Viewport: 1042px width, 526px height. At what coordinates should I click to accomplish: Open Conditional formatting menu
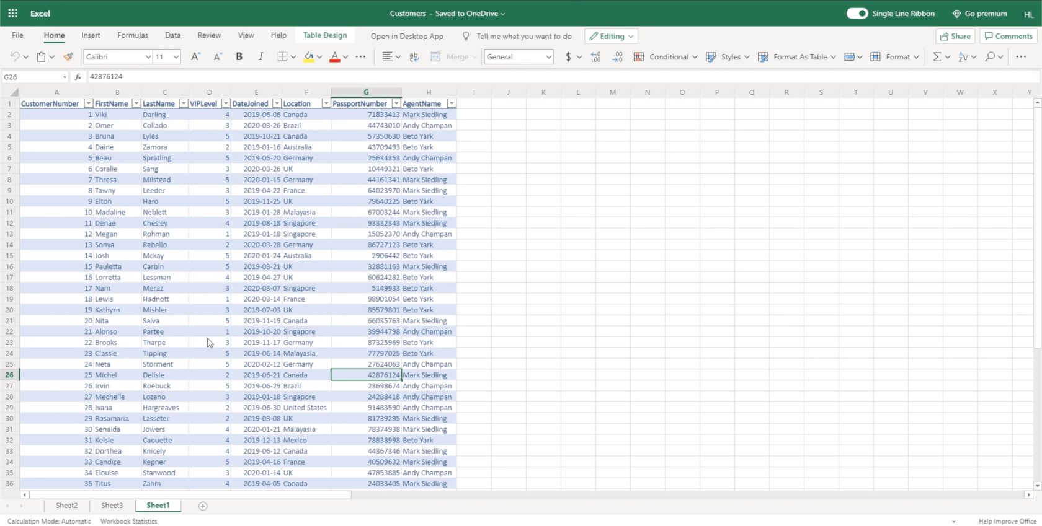(665, 56)
